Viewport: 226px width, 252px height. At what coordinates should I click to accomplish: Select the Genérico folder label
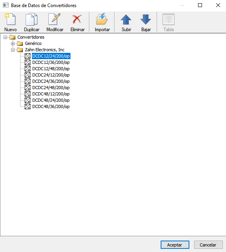point(33,43)
